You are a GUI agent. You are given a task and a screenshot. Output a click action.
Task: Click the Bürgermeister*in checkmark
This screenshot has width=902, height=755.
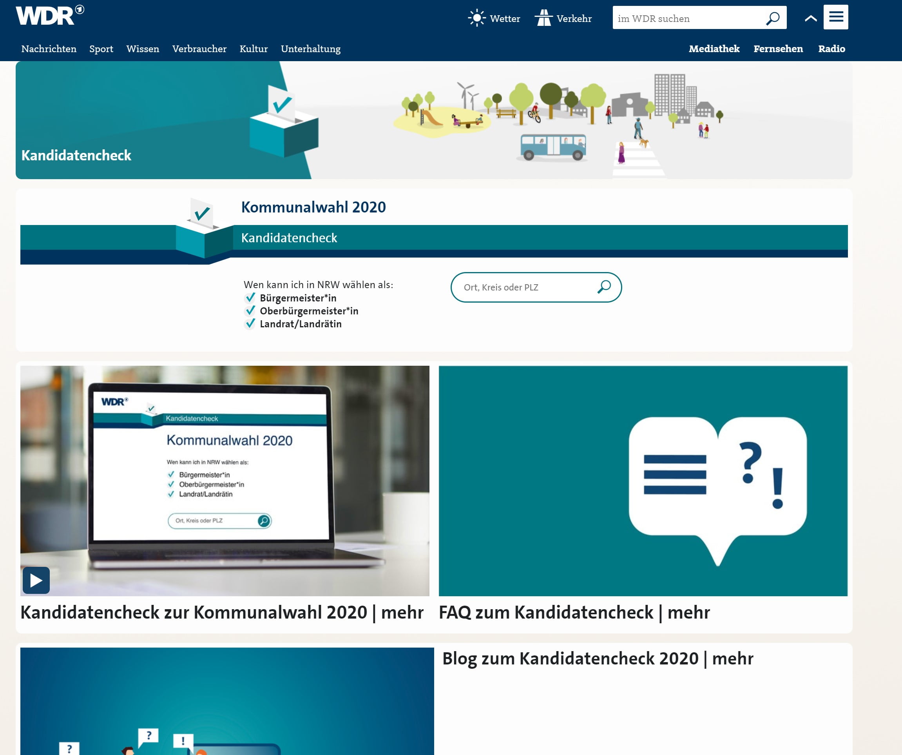click(x=250, y=298)
